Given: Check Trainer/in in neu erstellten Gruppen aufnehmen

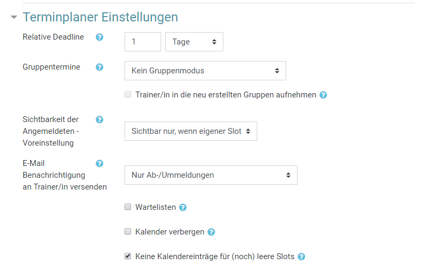Looking at the screenshot, I should (x=128, y=95).
